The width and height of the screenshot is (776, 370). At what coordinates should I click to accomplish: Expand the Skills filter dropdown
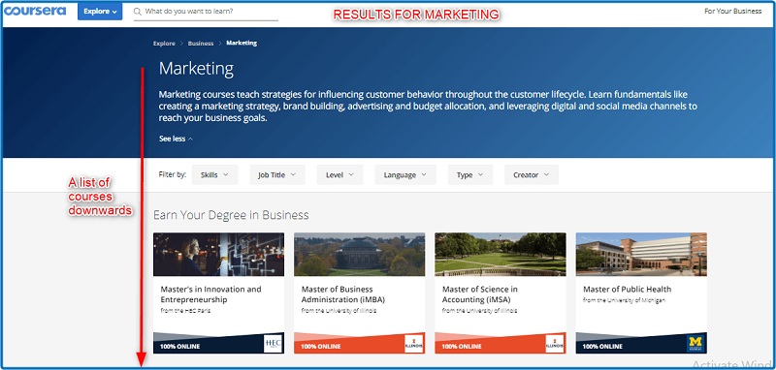pos(214,175)
